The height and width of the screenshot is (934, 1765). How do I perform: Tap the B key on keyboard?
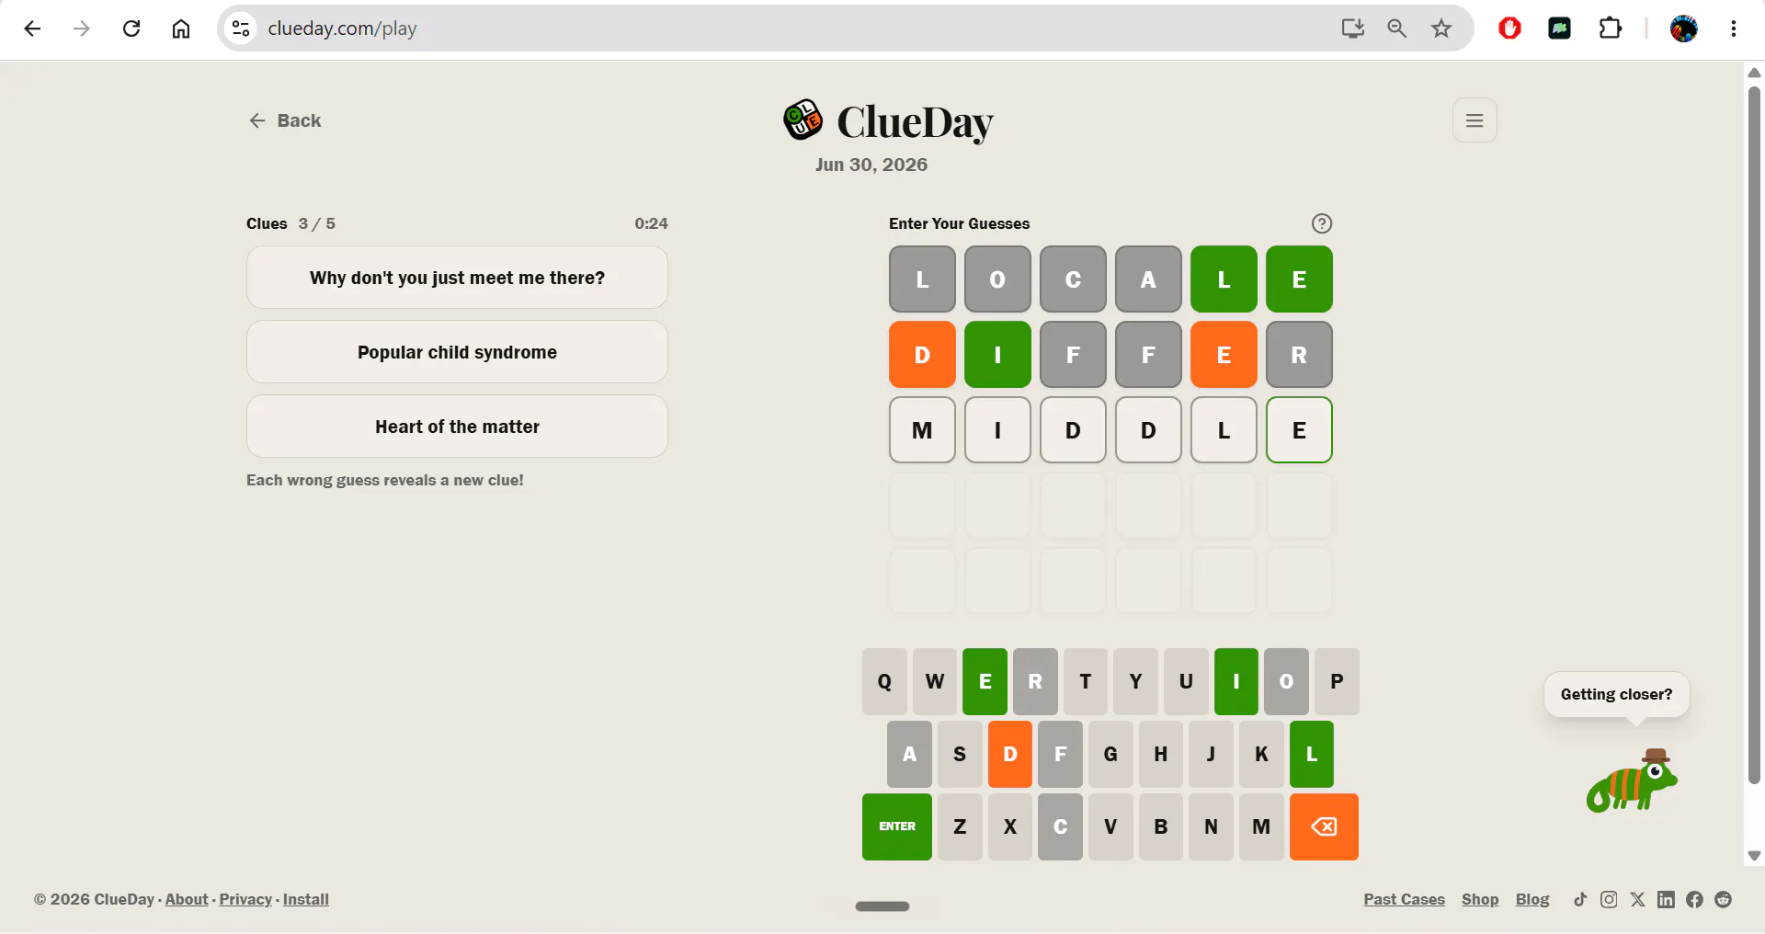1161,826
